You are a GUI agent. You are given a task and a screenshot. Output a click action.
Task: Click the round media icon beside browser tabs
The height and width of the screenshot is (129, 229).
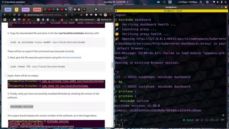96,10
